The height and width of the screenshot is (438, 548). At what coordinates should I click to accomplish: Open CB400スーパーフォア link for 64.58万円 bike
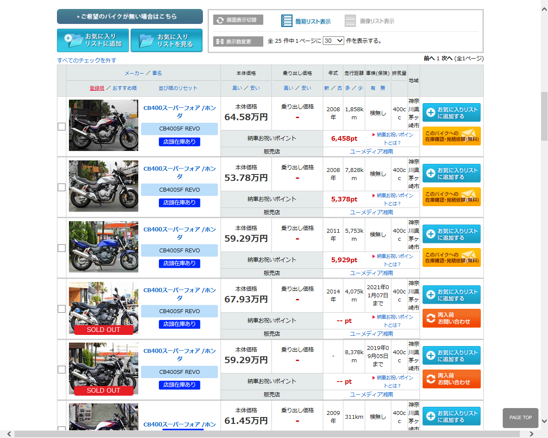tap(179, 112)
